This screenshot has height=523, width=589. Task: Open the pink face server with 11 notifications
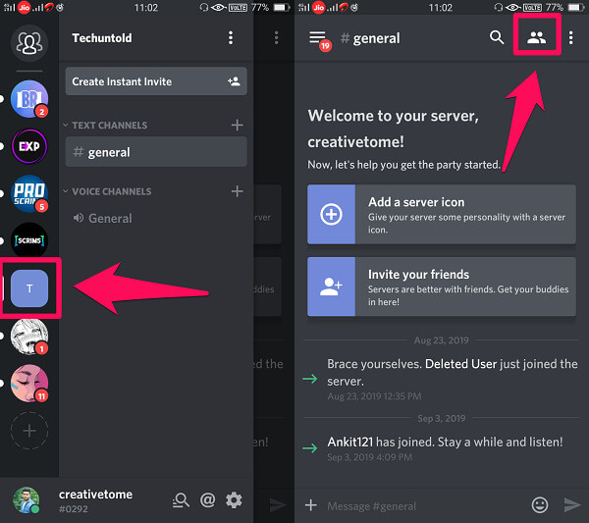(29, 384)
